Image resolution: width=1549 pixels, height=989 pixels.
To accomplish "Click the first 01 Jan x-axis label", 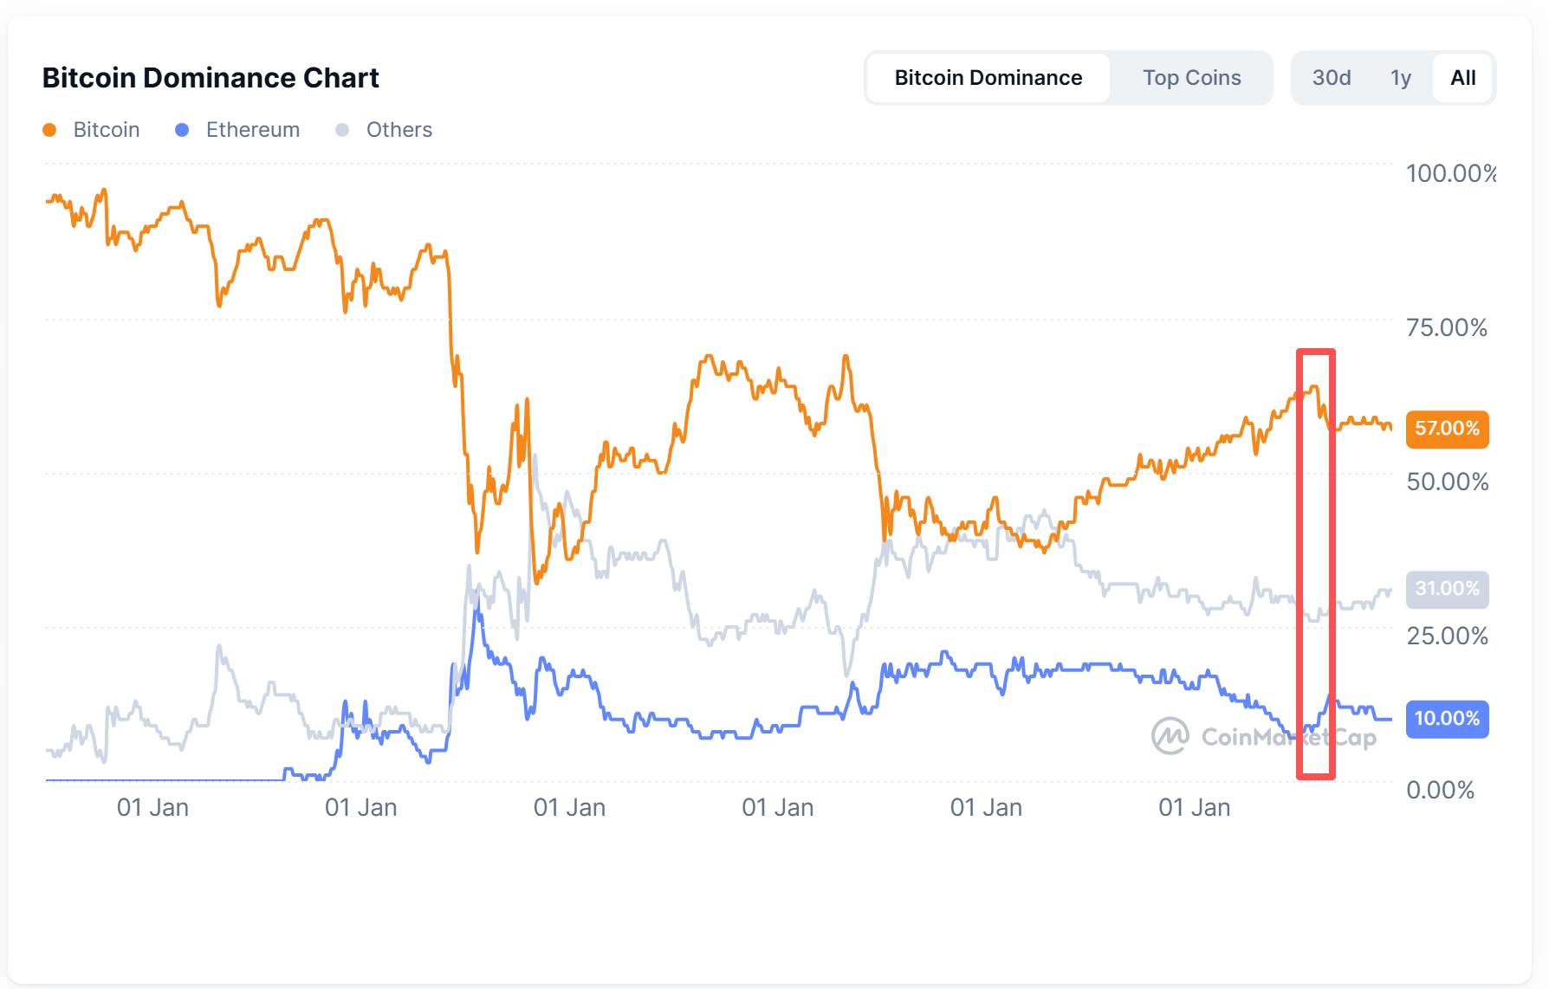I will [x=152, y=807].
